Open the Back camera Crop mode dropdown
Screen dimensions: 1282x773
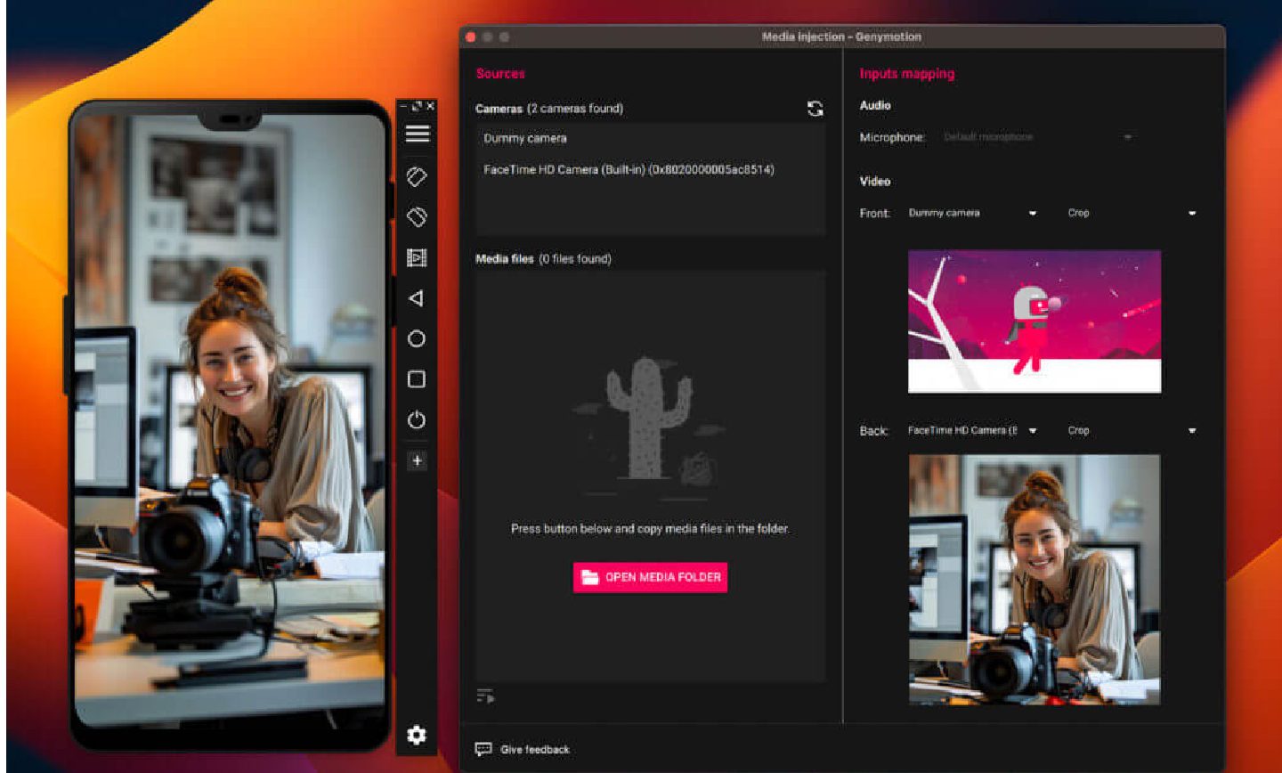pyautogui.click(x=1131, y=430)
